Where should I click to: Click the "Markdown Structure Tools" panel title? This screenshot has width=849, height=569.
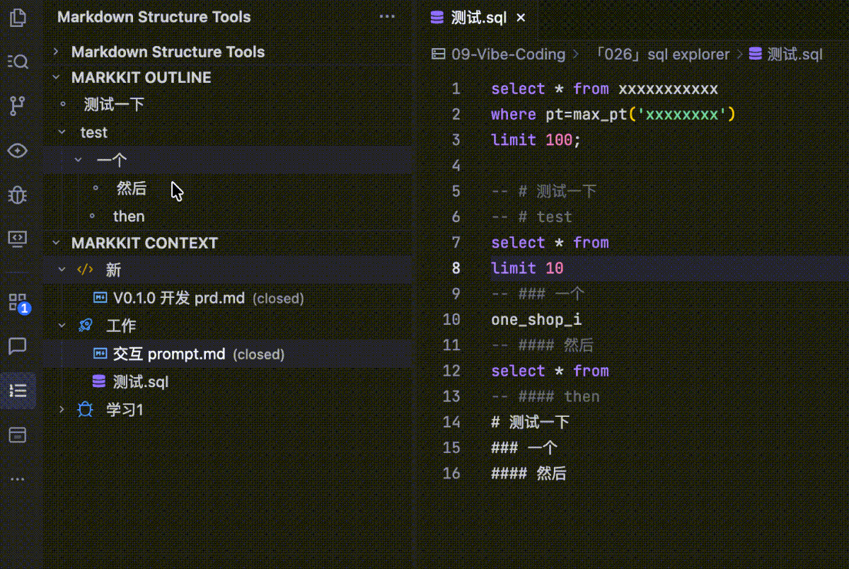pos(154,17)
